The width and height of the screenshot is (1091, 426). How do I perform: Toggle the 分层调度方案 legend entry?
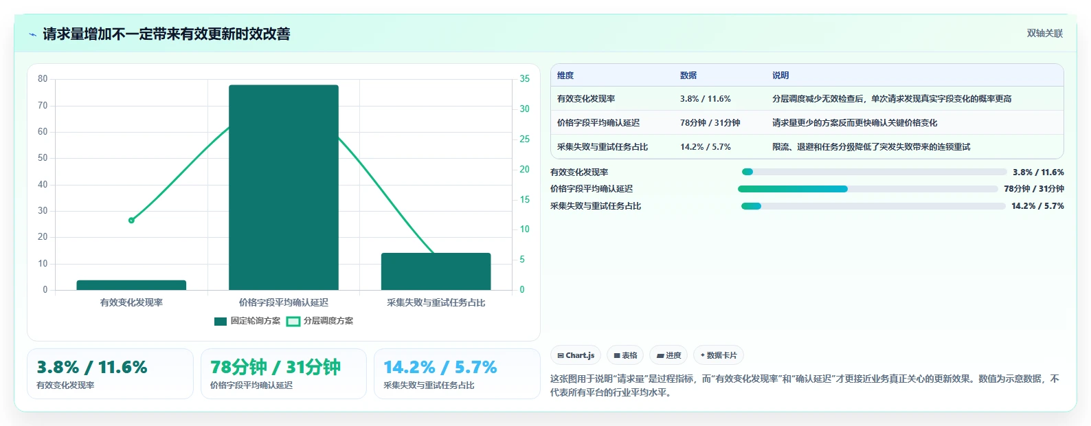(320, 321)
